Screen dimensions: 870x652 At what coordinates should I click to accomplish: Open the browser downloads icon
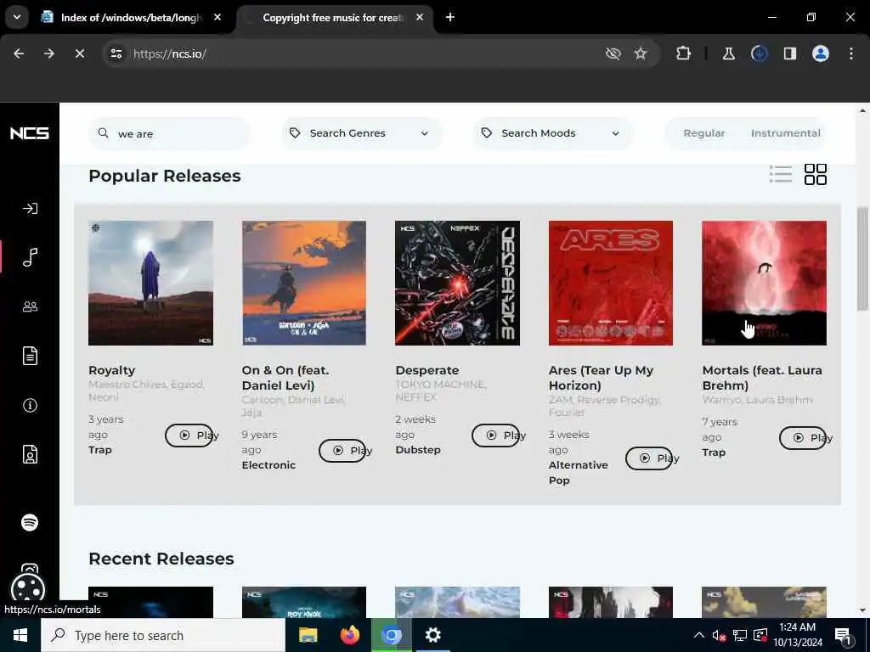(759, 53)
